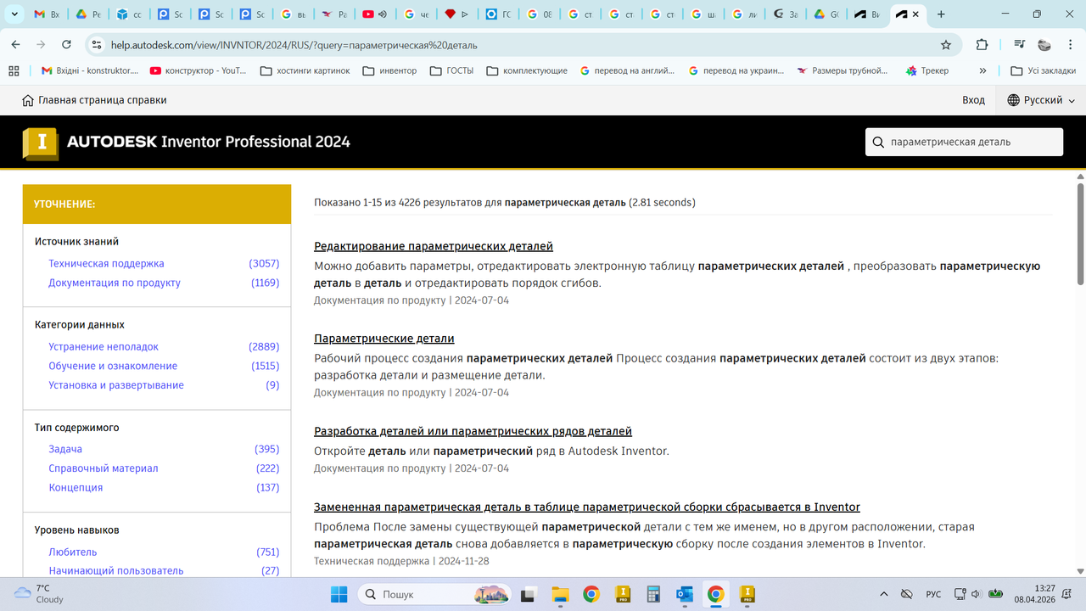View site information icon in address bar
This screenshot has width=1086, height=611.
(x=97, y=45)
